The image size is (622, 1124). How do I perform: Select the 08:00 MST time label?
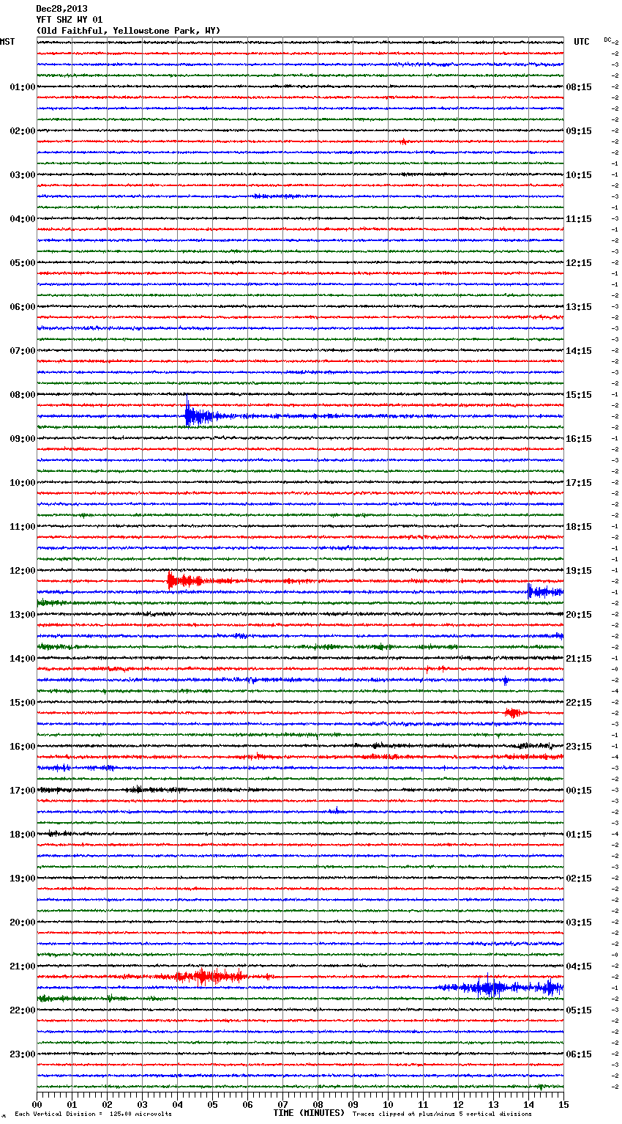(23, 395)
